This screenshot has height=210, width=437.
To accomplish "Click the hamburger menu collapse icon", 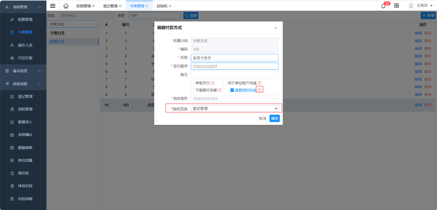I will point(53,6).
